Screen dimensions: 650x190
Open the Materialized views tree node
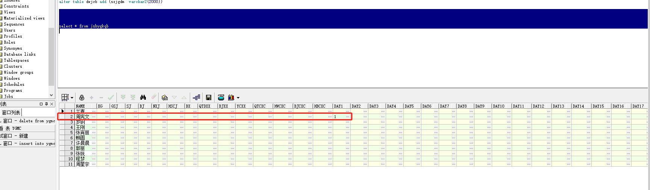pos(24,18)
